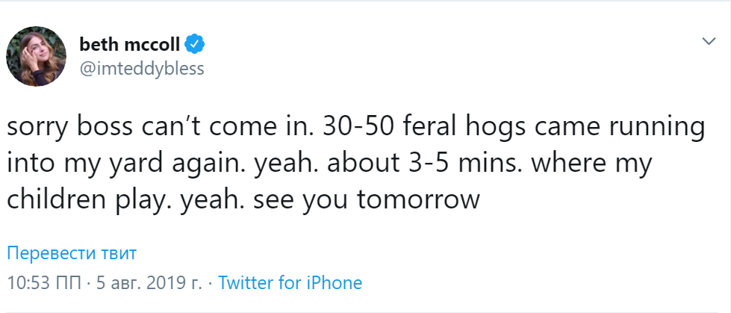Expand the tweet options chevron menu
This screenshot has width=731, height=313.
click(709, 42)
